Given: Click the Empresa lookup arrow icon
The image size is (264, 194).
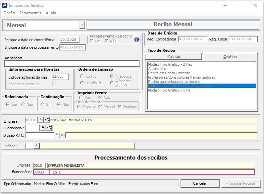Looking at the screenshot, I should pyautogui.click(x=41, y=120).
